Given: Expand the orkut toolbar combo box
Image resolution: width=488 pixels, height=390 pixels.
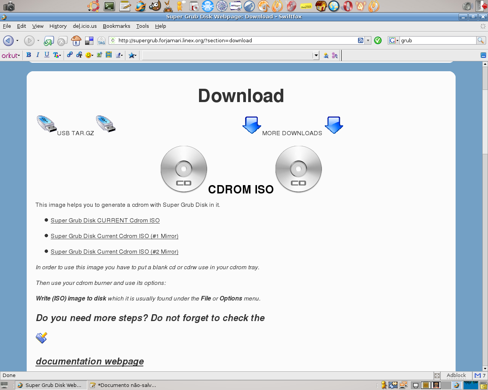Looking at the screenshot, I should coord(316,55).
